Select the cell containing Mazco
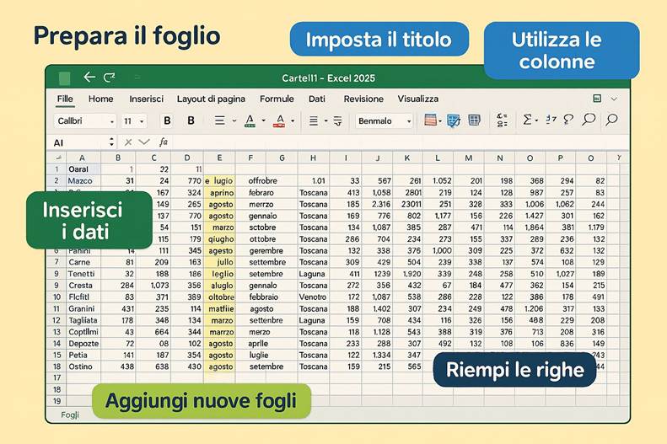Screen dimensions: 667x444 [x=83, y=180]
